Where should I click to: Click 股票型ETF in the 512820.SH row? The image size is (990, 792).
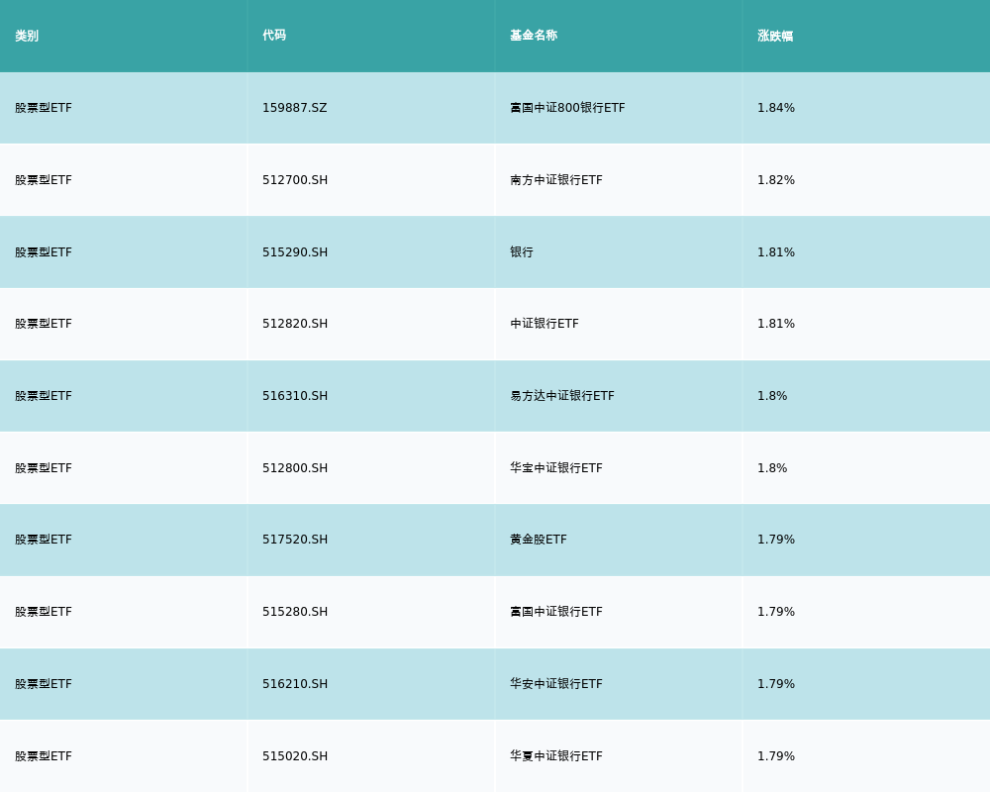pyautogui.click(x=43, y=324)
